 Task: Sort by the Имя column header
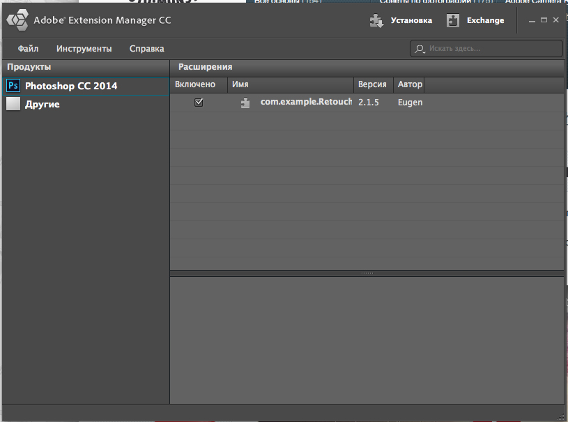(291, 84)
